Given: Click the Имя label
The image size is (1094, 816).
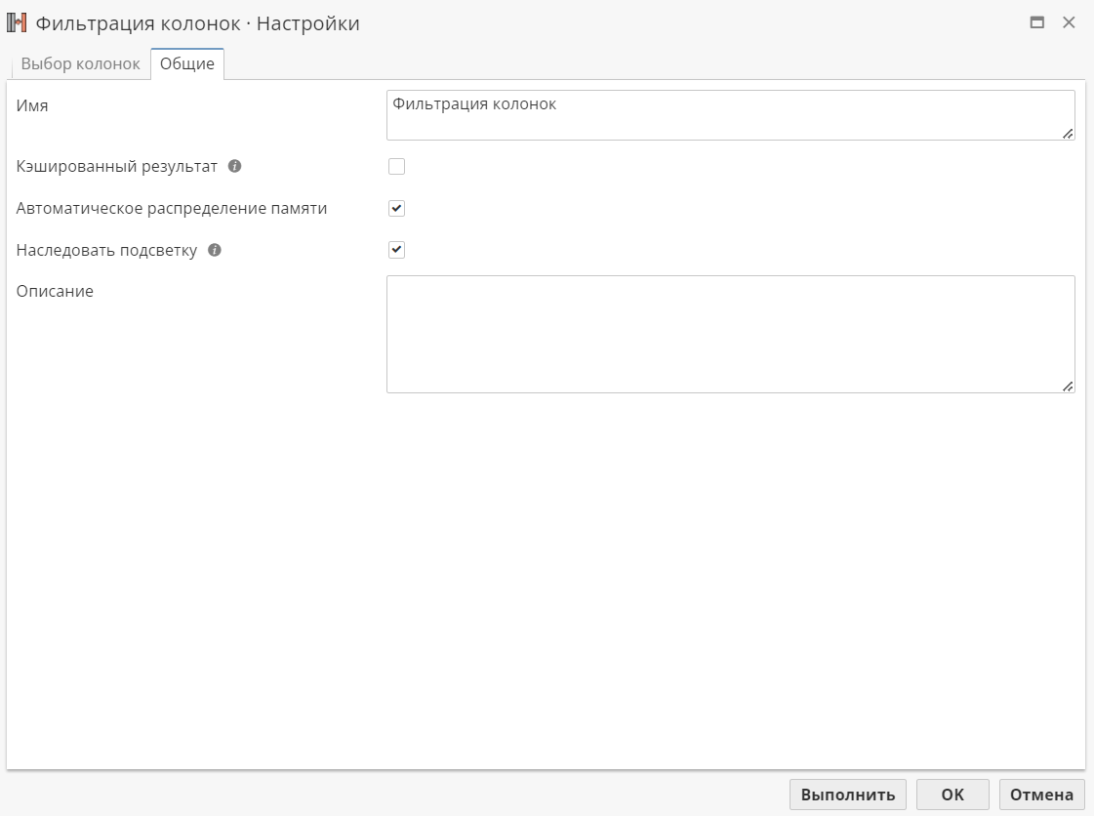Looking at the screenshot, I should point(32,105).
